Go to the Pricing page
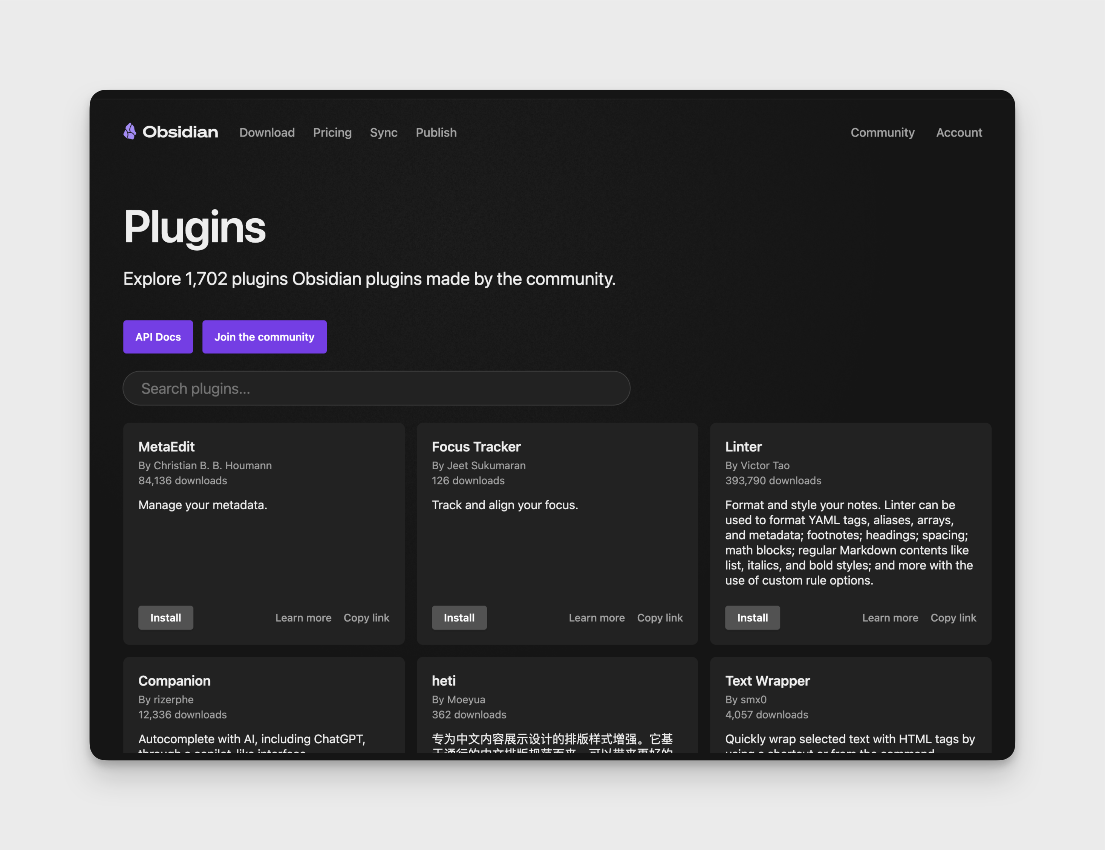The image size is (1105, 850). 332,133
